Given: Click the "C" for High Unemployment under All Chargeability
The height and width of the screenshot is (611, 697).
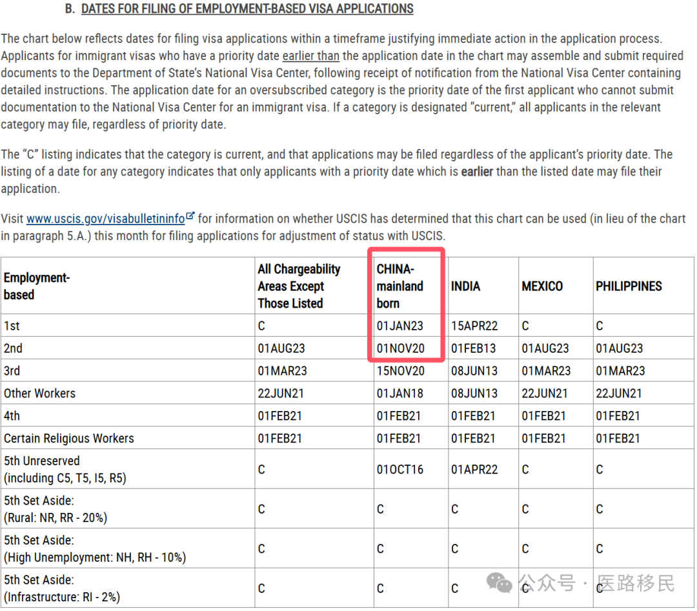Looking at the screenshot, I should click(261, 549).
